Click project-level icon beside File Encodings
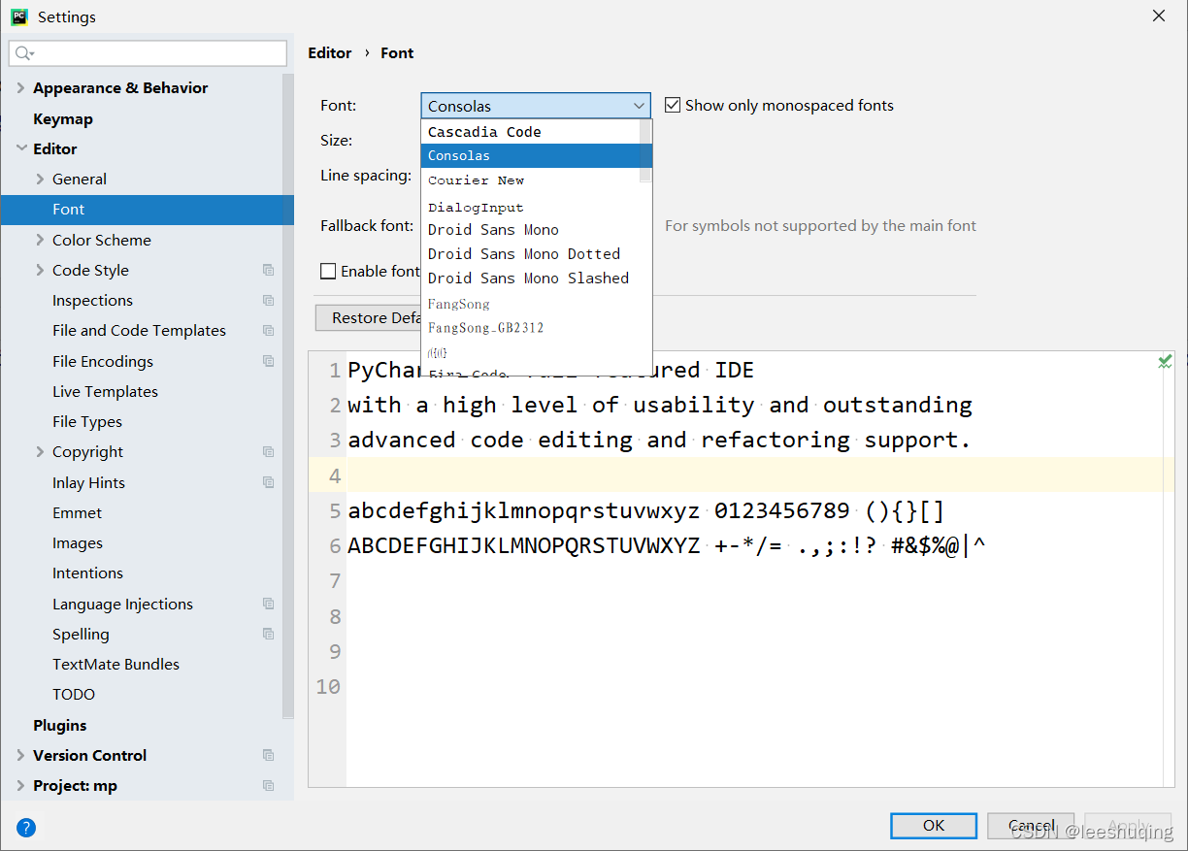The width and height of the screenshot is (1188, 851). click(x=268, y=361)
